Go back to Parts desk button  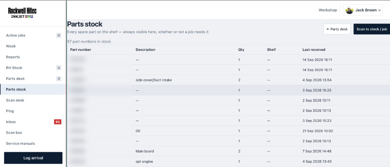(x=337, y=29)
